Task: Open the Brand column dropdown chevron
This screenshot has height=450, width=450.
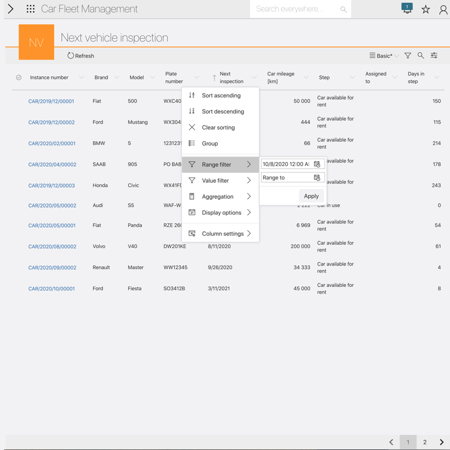Action: pyautogui.click(x=117, y=78)
